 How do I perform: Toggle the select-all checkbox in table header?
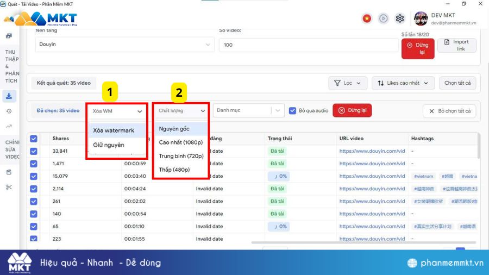(34, 139)
